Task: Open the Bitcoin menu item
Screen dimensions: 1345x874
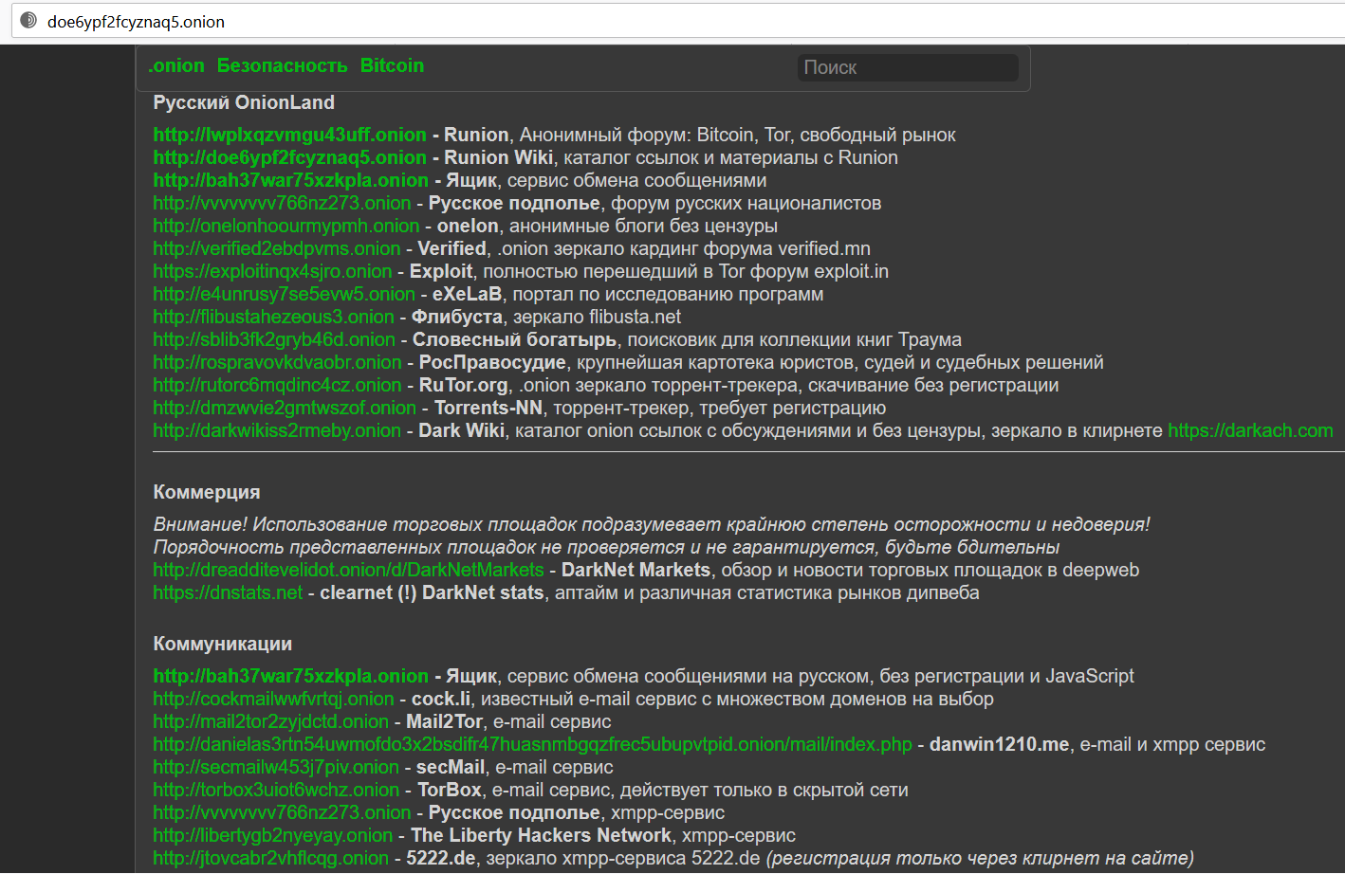Action: 392,65
